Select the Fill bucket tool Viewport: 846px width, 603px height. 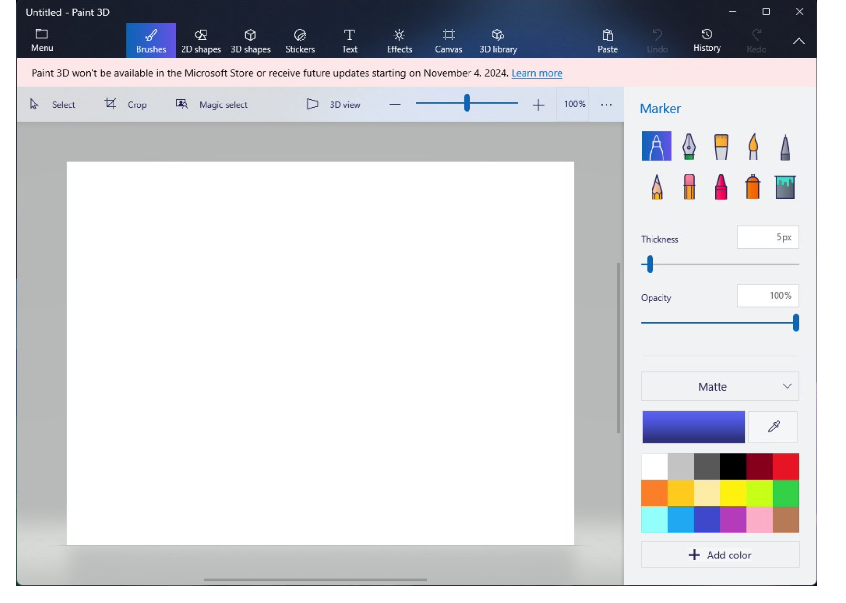785,187
